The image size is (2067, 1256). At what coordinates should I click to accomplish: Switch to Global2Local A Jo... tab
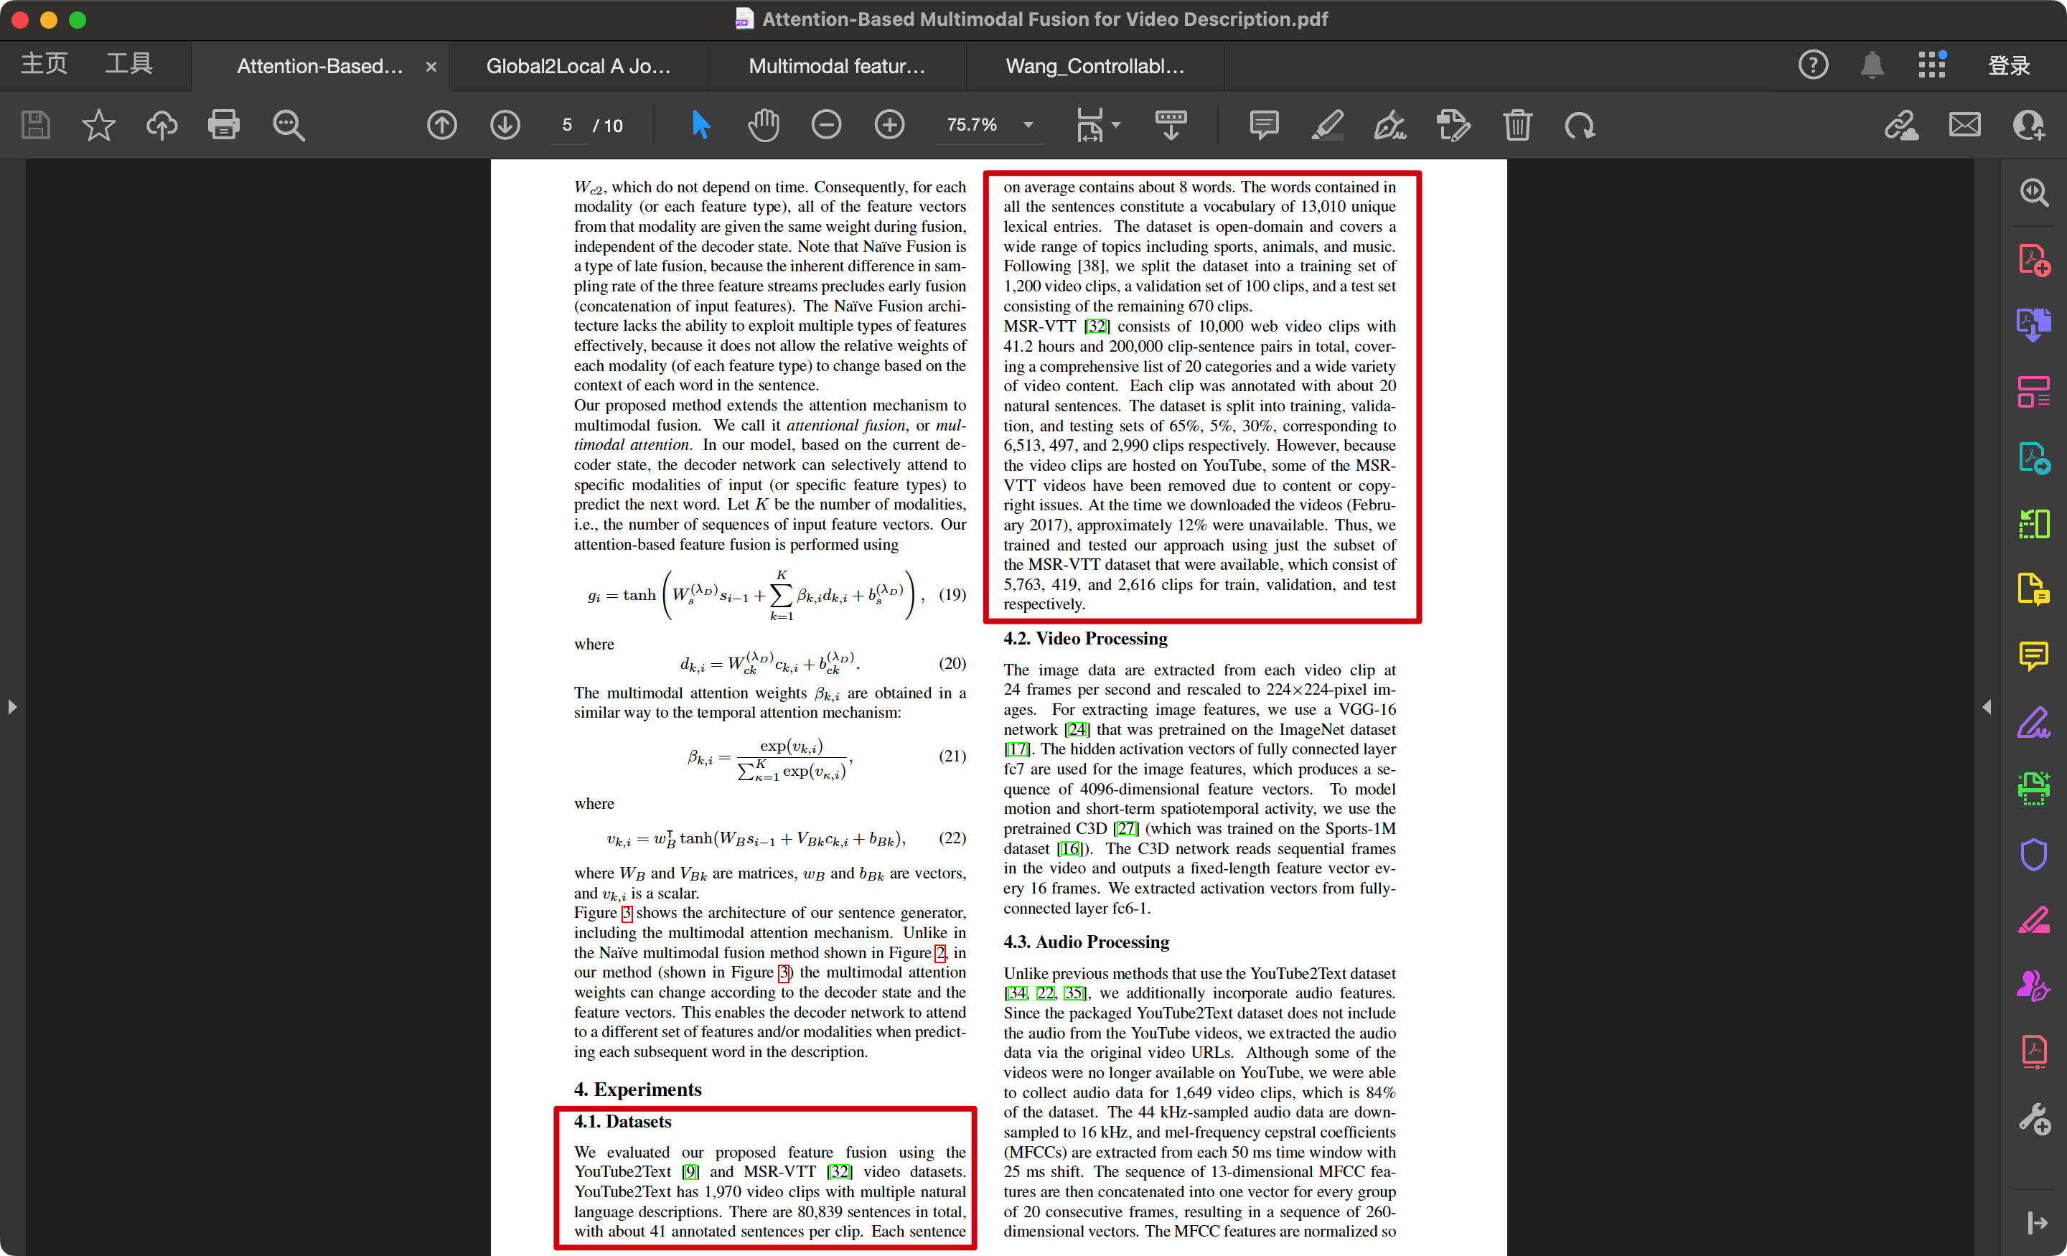(578, 66)
